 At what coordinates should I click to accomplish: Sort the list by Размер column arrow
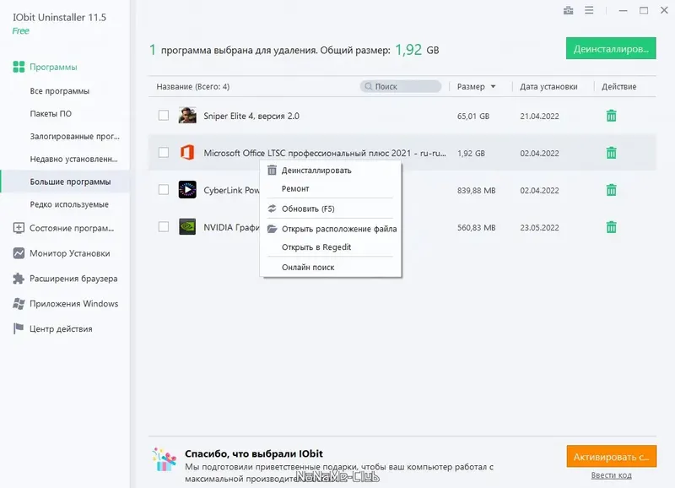(x=493, y=87)
